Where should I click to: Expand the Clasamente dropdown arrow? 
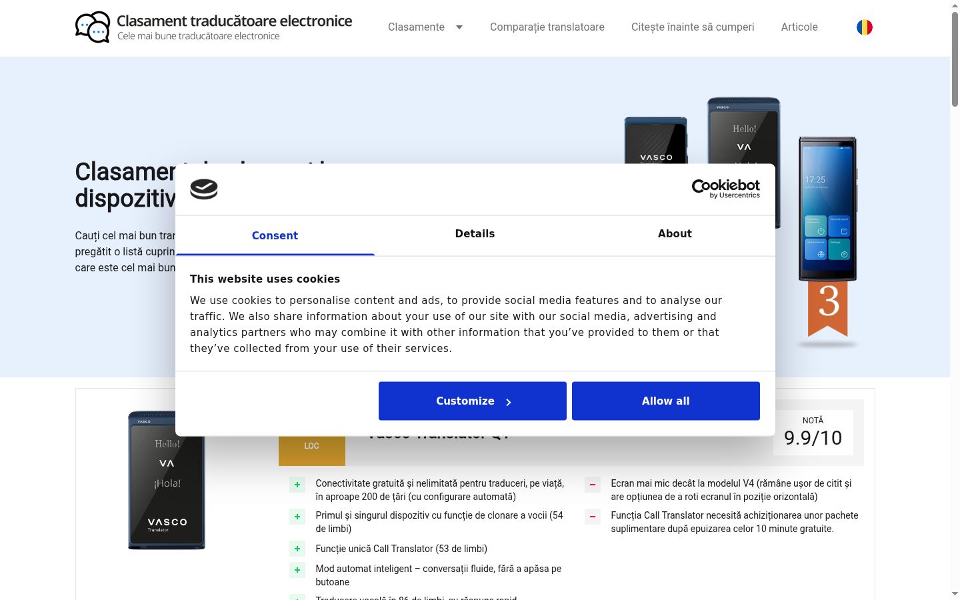pyautogui.click(x=459, y=27)
